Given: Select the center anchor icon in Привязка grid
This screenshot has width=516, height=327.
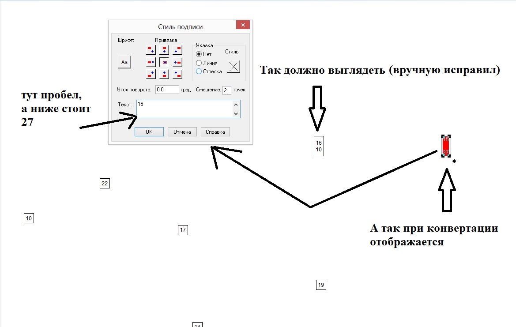Looking at the screenshot, I should coord(164,62).
